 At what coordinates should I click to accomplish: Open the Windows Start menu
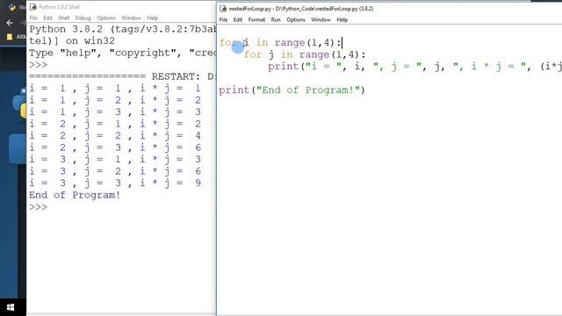coord(11,307)
